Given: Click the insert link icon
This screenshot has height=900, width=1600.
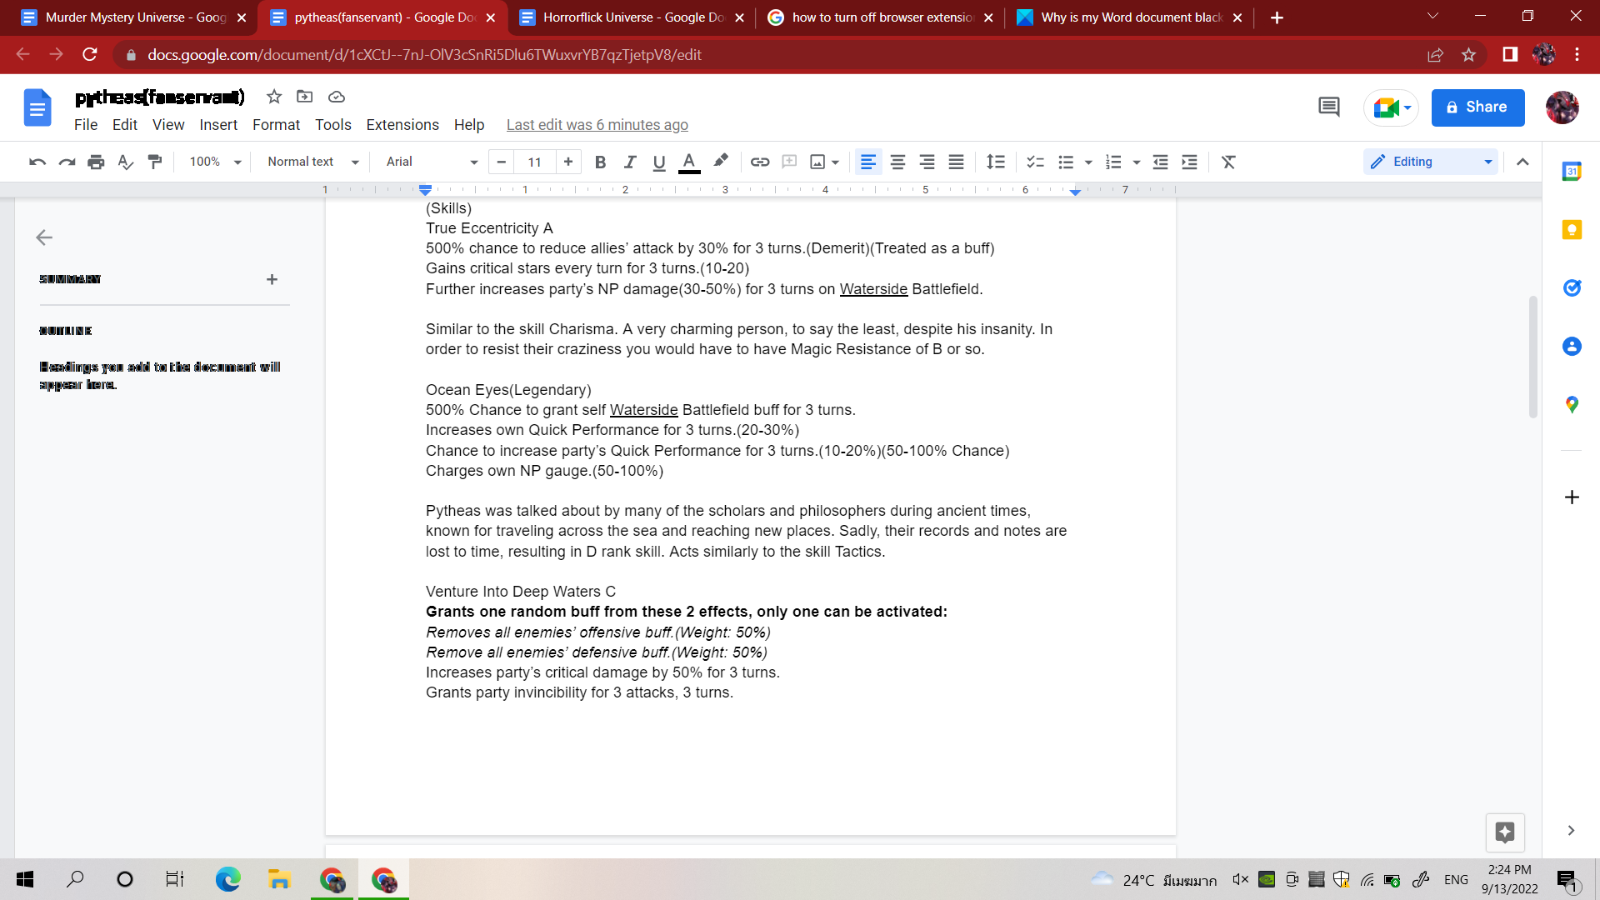Looking at the screenshot, I should tap(759, 162).
